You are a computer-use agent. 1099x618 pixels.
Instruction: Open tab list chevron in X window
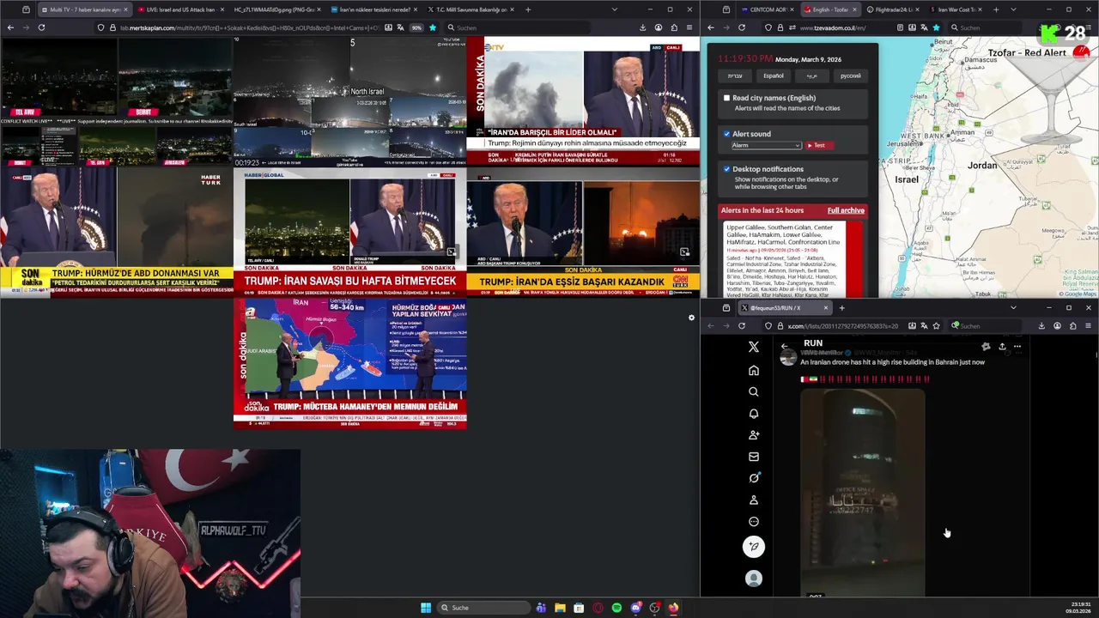tap(1013, 307)
